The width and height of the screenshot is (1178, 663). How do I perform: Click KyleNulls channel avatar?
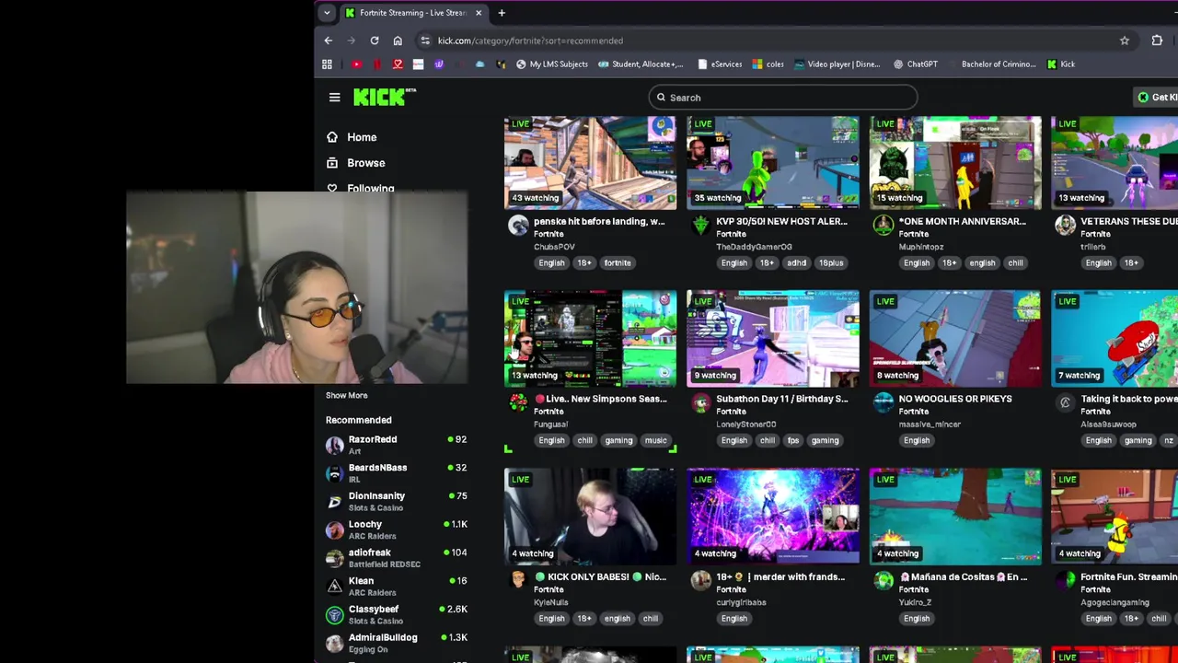point(518,580)
